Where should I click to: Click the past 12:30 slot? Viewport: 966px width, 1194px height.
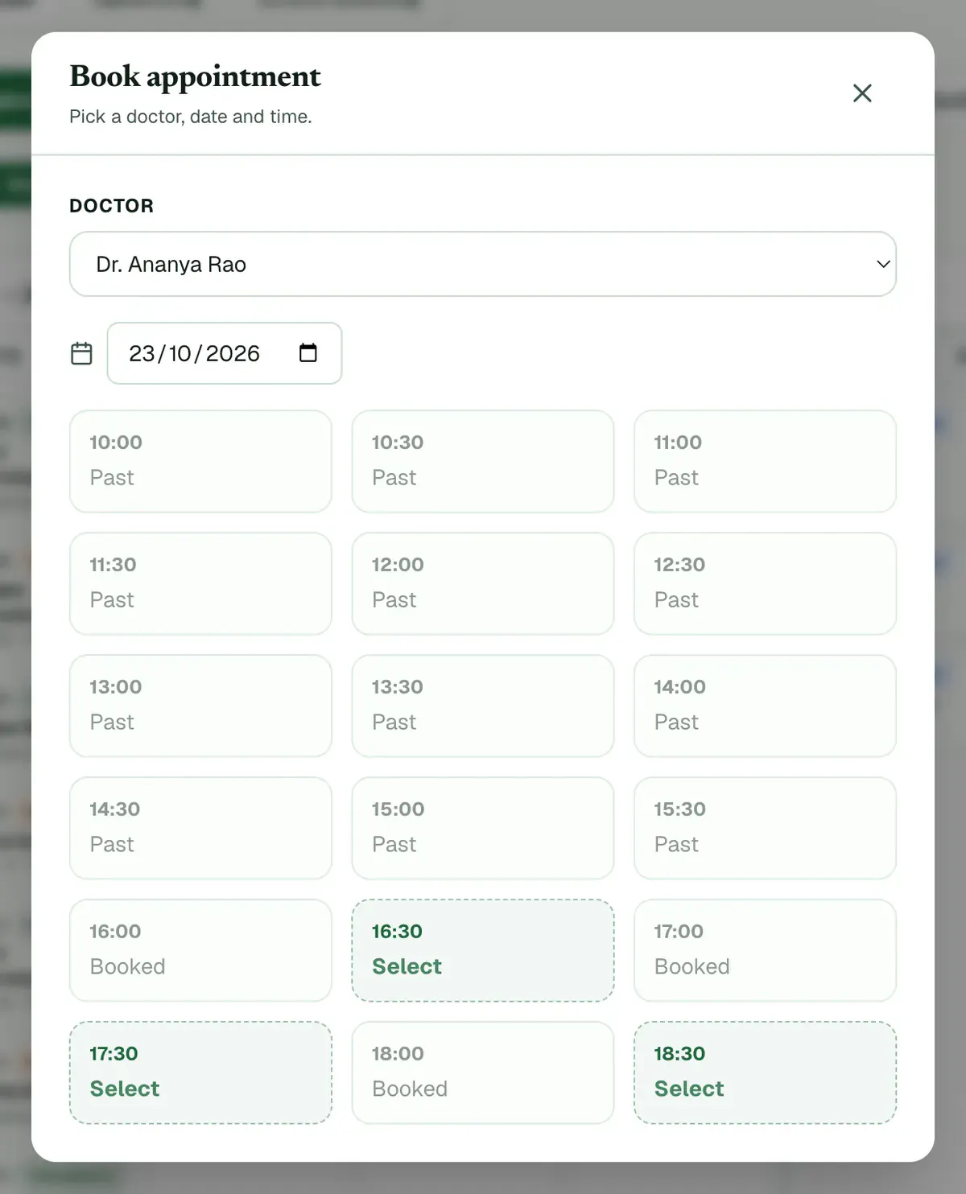pos(765,583)
